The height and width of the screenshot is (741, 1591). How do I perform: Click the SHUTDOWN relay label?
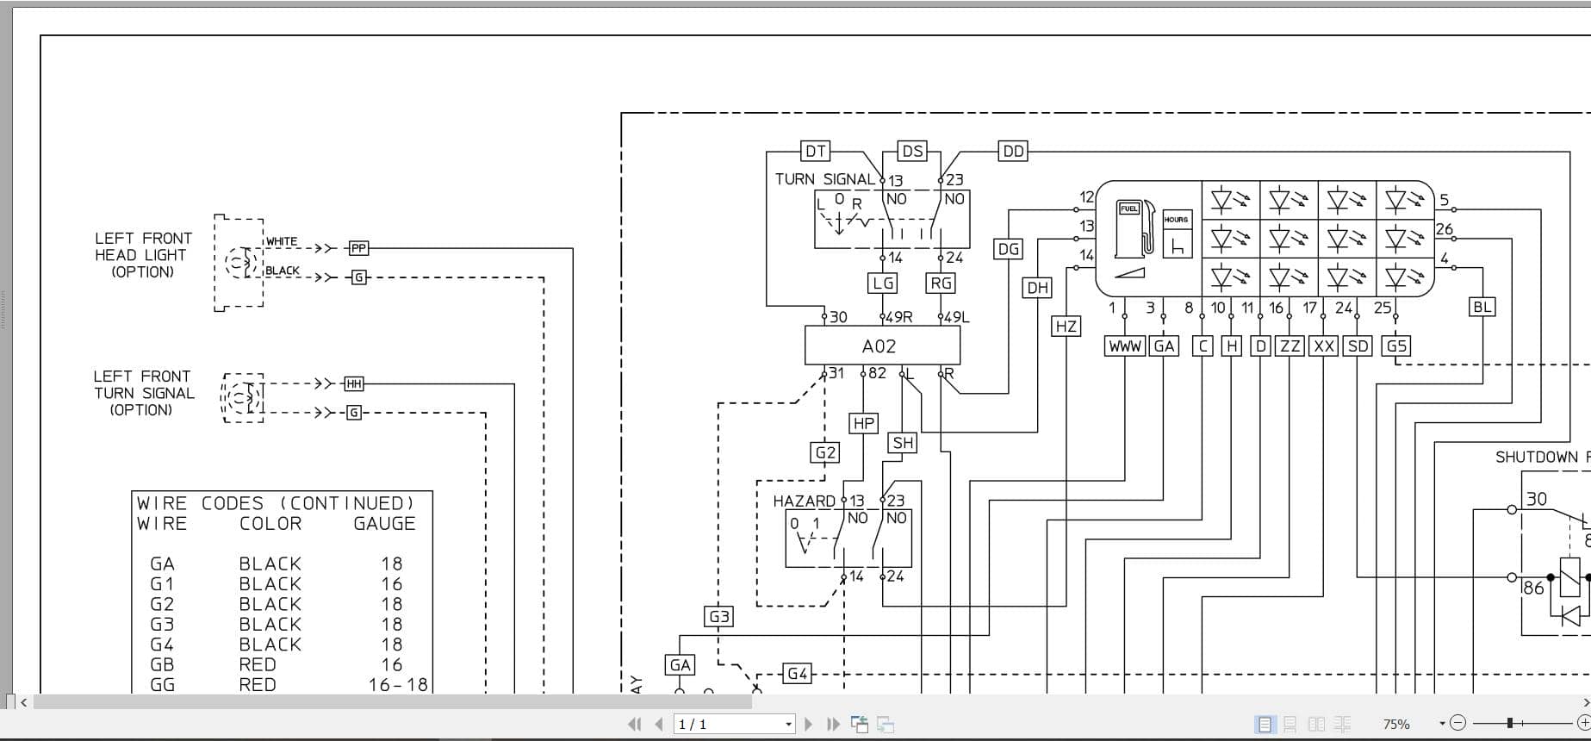point(1542,458)
